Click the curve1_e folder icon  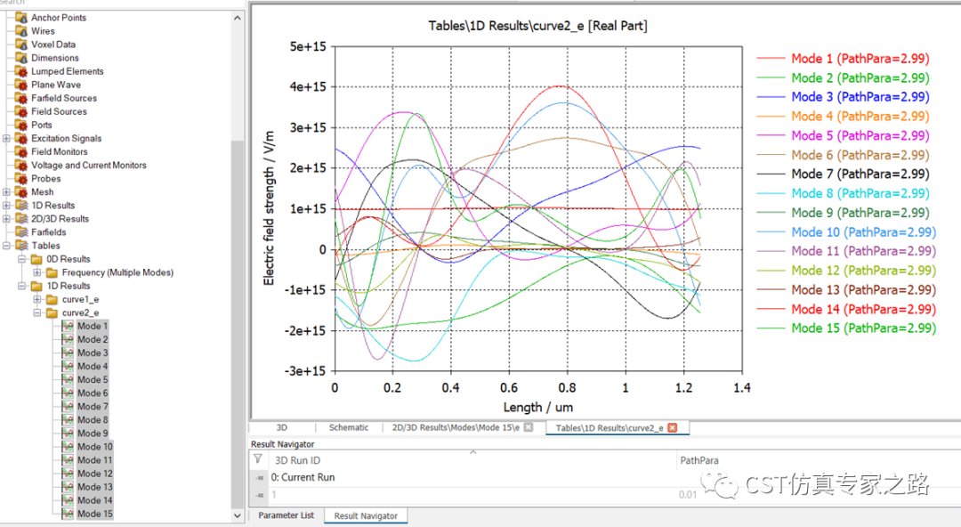(x=52, y=299)
